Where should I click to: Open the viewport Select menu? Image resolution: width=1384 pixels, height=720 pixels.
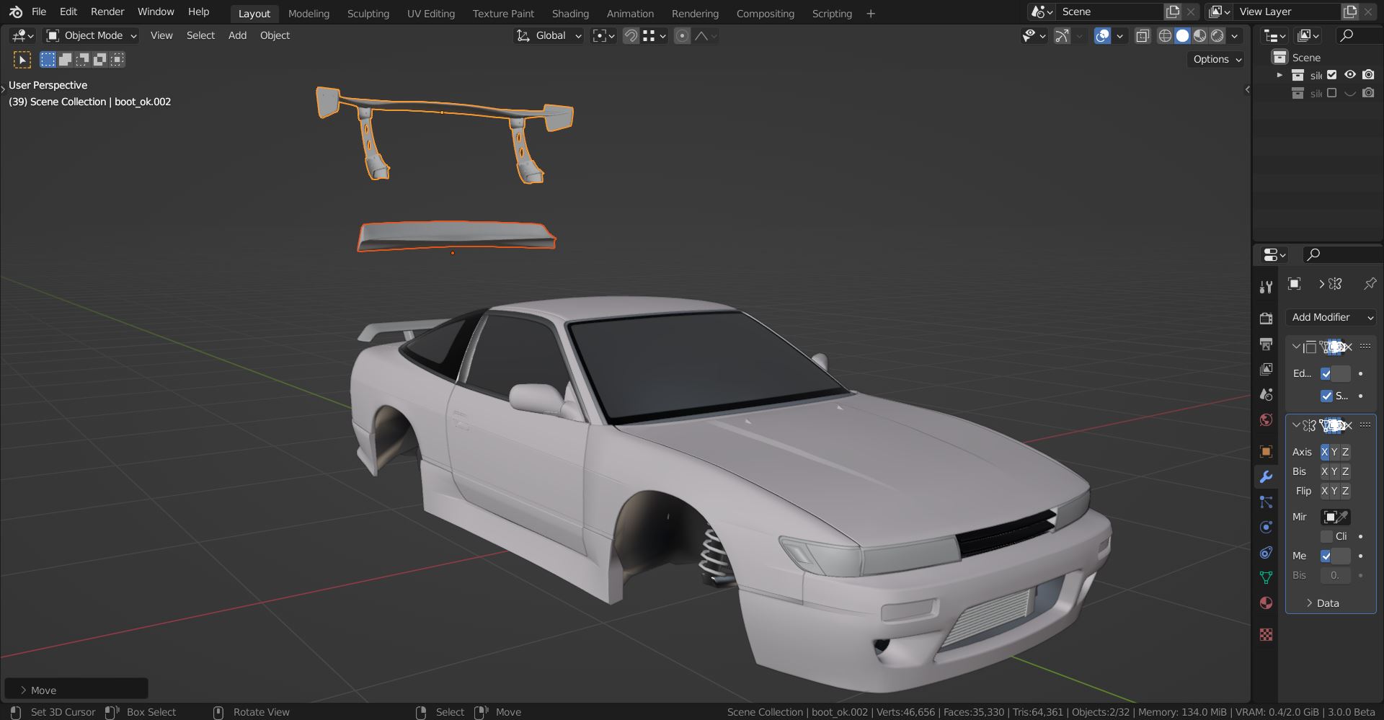pyautogui.click(x=200, y=35)
